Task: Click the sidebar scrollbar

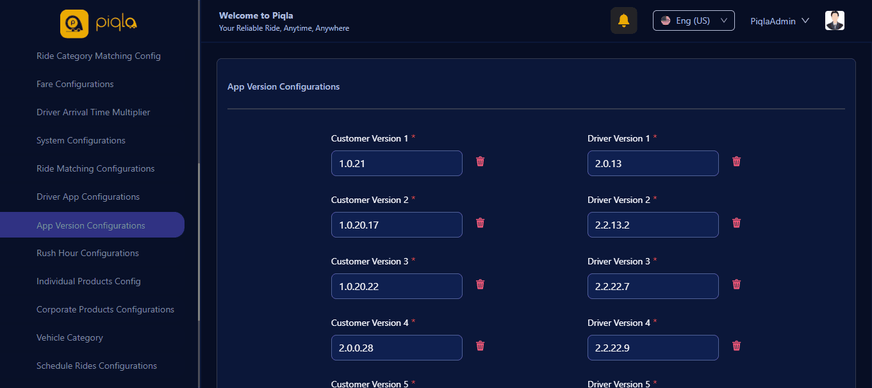Action: pyautogui.click(x=199, y=242)
